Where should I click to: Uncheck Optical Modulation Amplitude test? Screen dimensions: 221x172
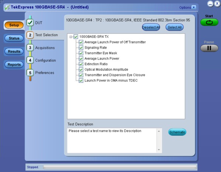(x=81, y=70)
